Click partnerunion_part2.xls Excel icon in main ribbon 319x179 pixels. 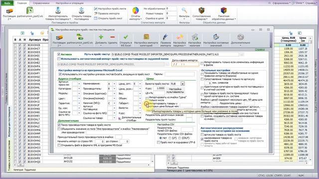coord(30,10)
